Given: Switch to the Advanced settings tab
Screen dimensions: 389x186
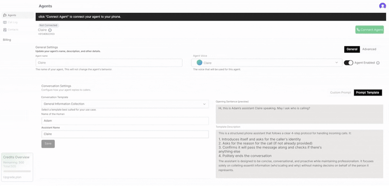Looking at the screenshot, I should click(x=369, y=49).
